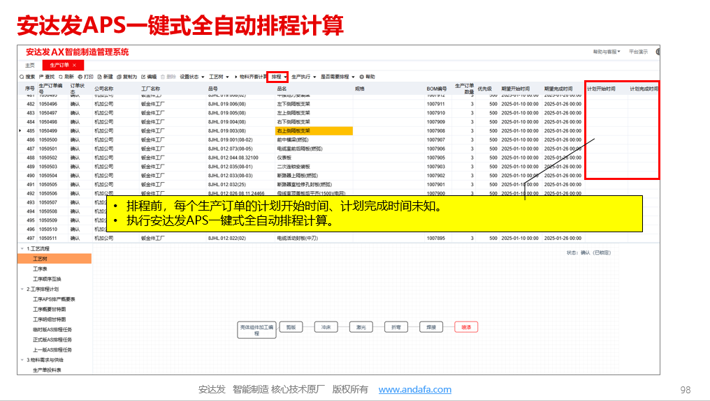Open the 是否需要排程 dropdown
The image size is (710, 401).
click(338, 77)
